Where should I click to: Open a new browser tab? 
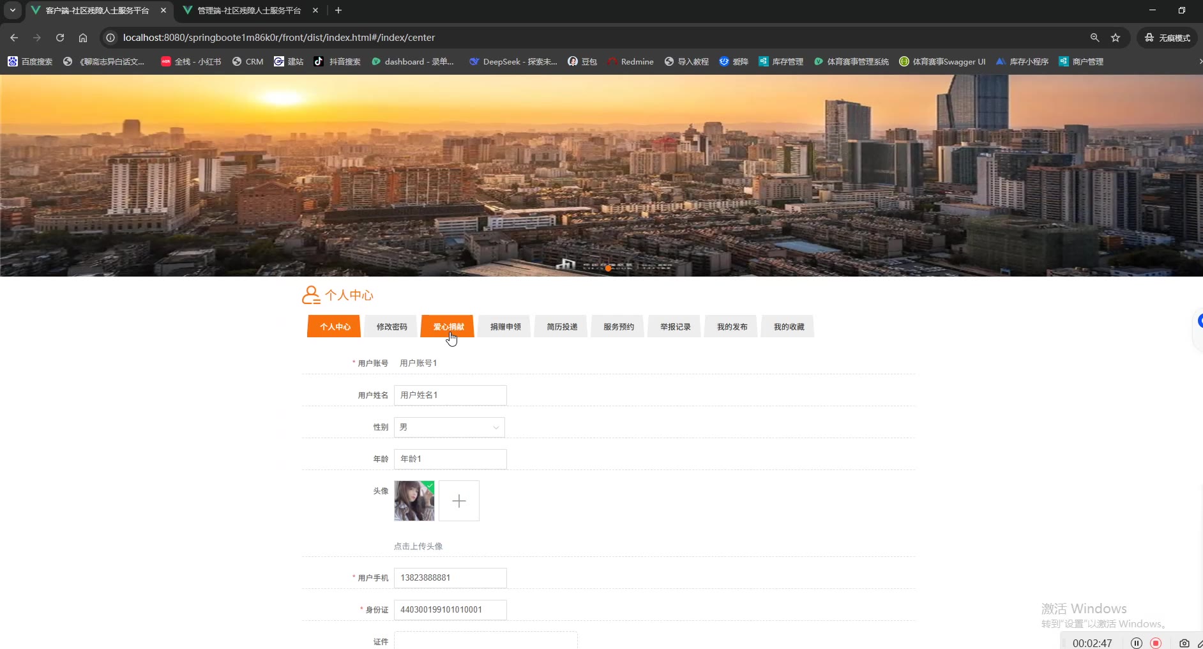[338, 10]
